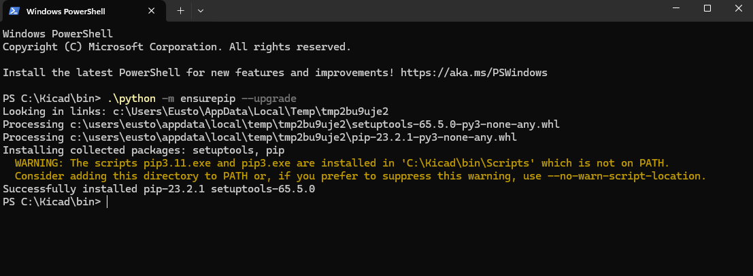Click the Copyright Microsoft Corporation line
The width and height of the screenshot is (753, 276).
coord(177,46)
